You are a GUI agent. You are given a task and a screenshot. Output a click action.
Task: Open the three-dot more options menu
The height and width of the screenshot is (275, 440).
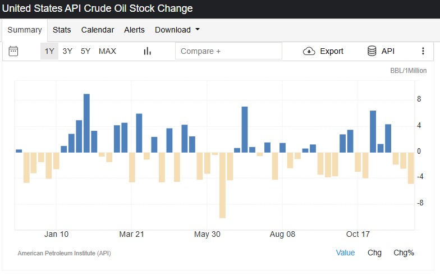point(423,51)
